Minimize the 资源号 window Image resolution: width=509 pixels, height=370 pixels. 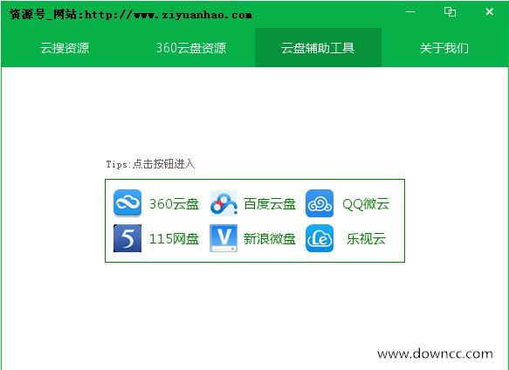click(x=410, y=12)
